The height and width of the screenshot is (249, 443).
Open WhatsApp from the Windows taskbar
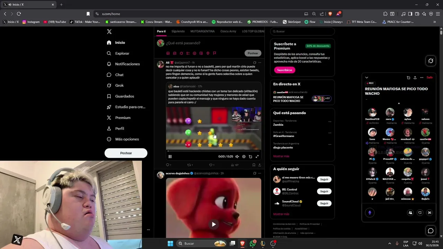pyautogui.click(x=253, y=243)
